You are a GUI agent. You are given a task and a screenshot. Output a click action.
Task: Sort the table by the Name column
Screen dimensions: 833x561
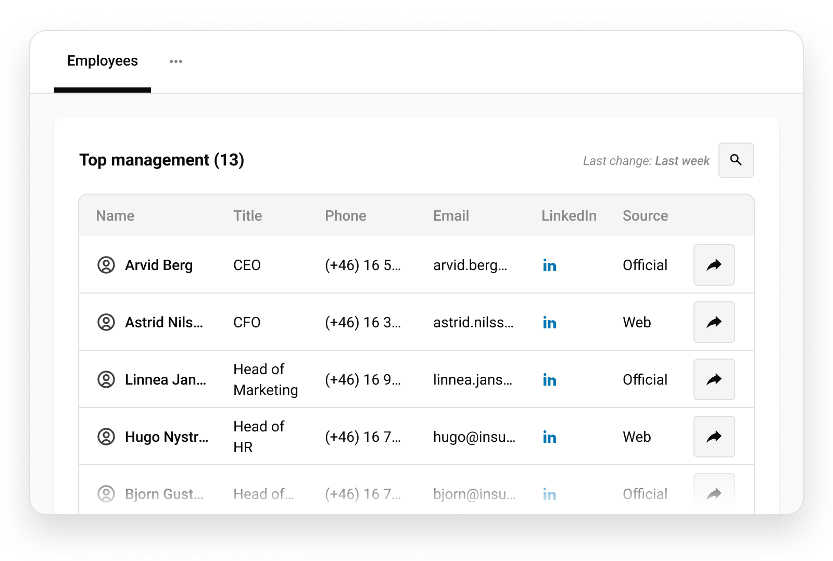click(115, 215)
